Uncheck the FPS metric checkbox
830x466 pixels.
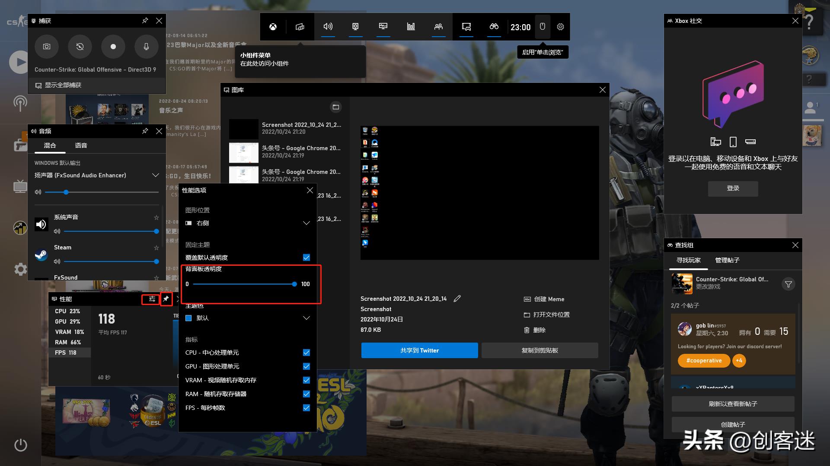pyautogui.click(x=306, y=408)
